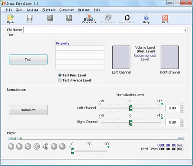Open the Converter toolbar icon

[108, 19]
